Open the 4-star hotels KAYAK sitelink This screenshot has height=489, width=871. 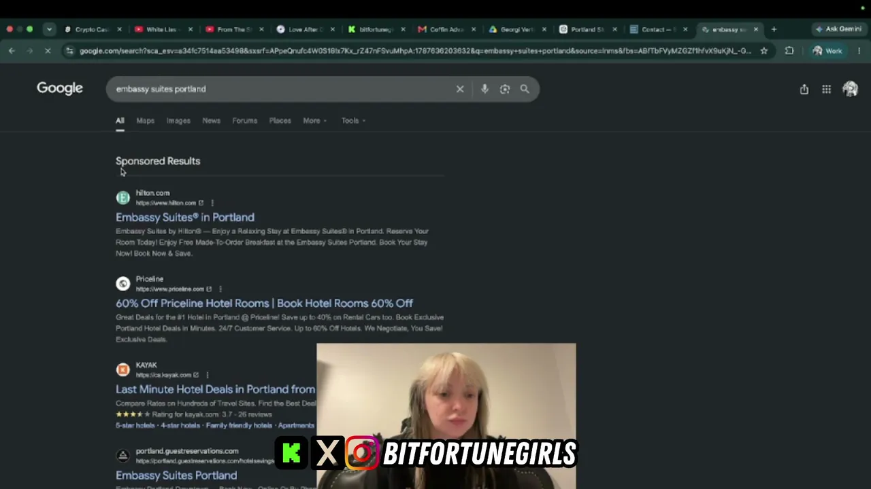[x=180, y=426]
